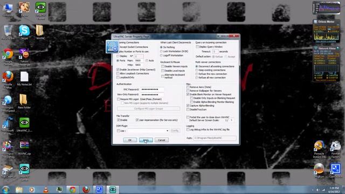The height and width of the screenshot is (194, 345).
Task: Open the CamStudio desktop shortcut
Action: (x=335, y=170)
